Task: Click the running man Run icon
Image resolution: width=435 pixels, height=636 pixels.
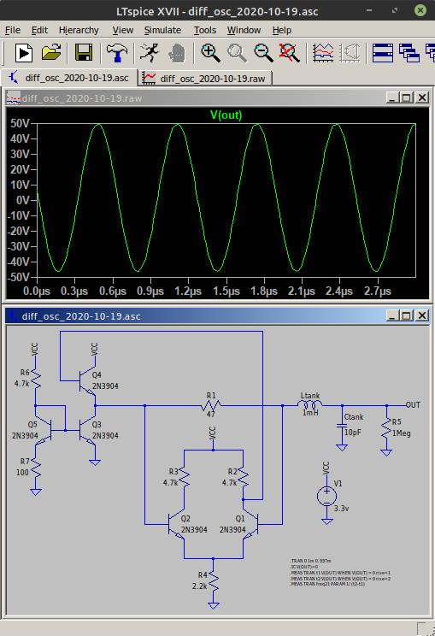Action: (149, 53)
